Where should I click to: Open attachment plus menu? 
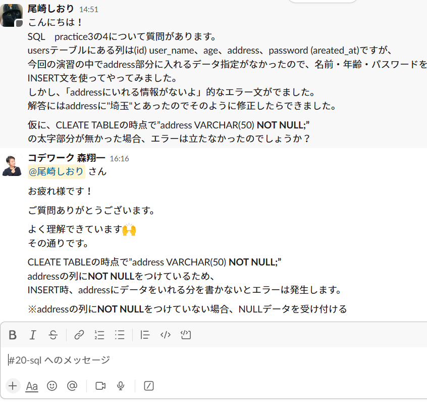click(13, 386)
